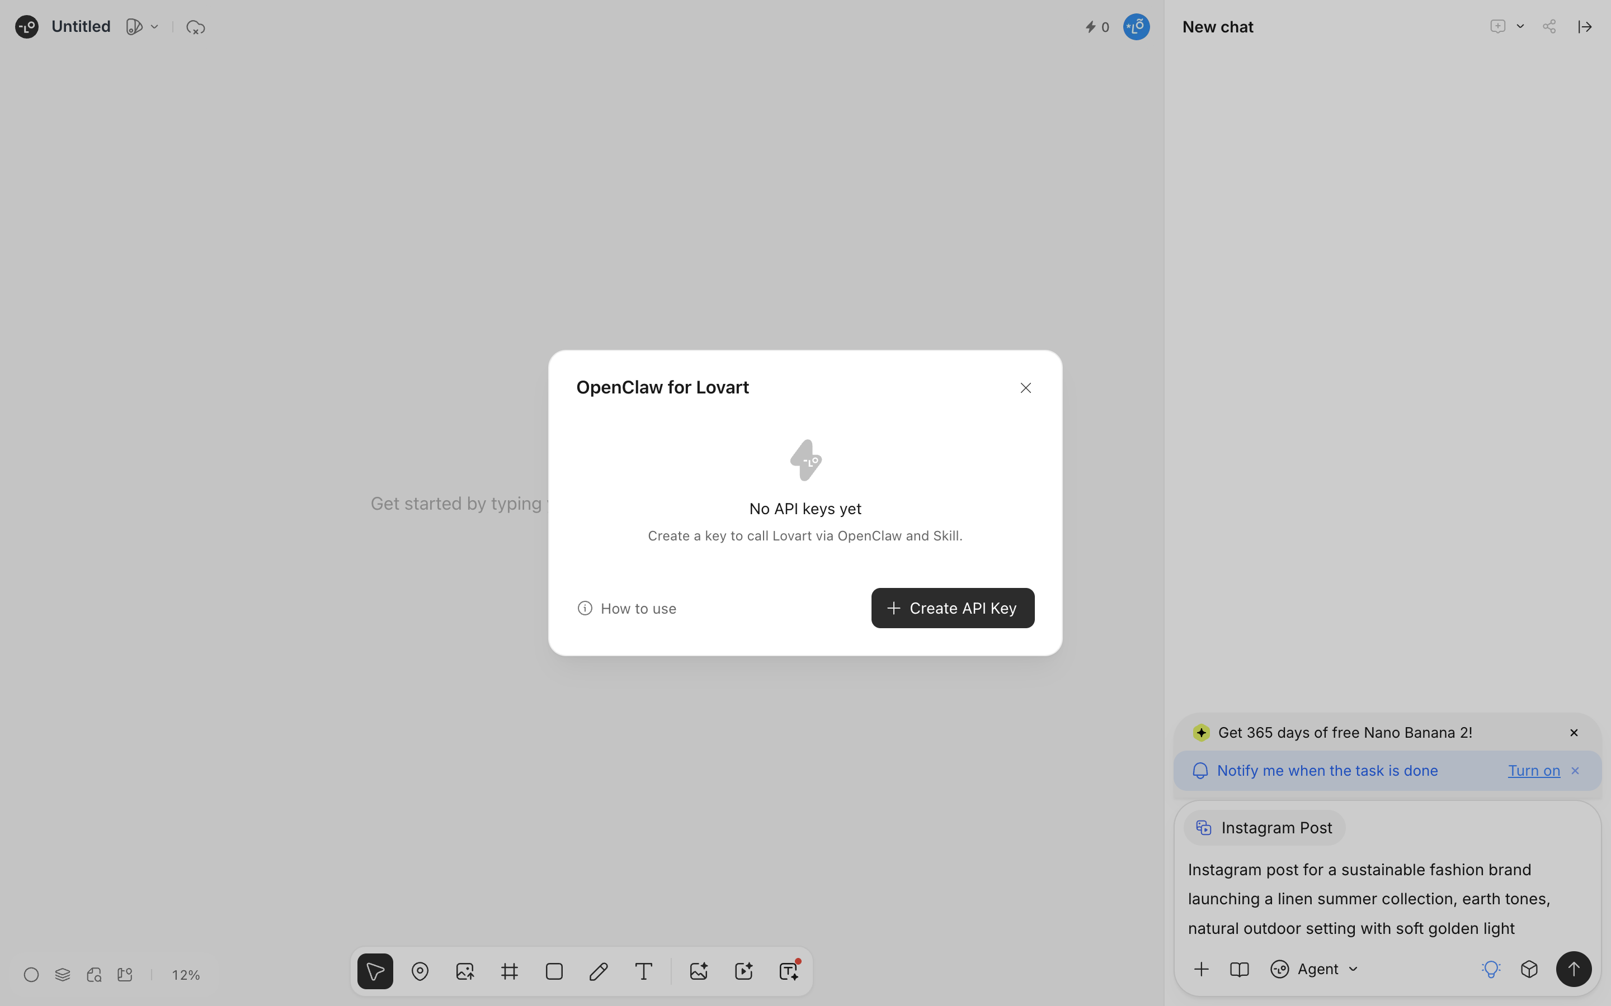Screen dimensions: 1611x1006
Task: Click the search files icon in bottom bar
Action: click(x=94, y=975)
